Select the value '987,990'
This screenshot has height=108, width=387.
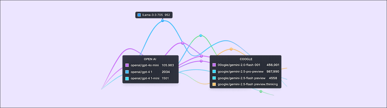(x=273, y=71)
